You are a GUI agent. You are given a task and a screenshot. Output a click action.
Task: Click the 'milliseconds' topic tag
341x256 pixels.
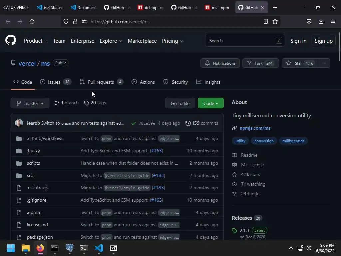coord(293,141)
